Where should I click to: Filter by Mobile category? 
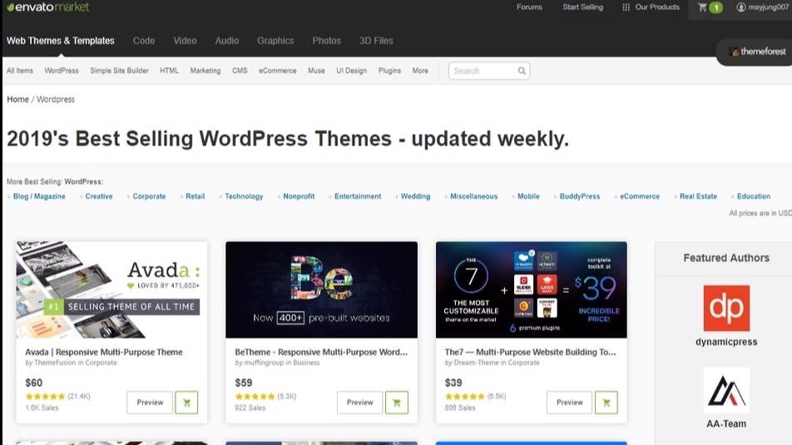[528, 196]
